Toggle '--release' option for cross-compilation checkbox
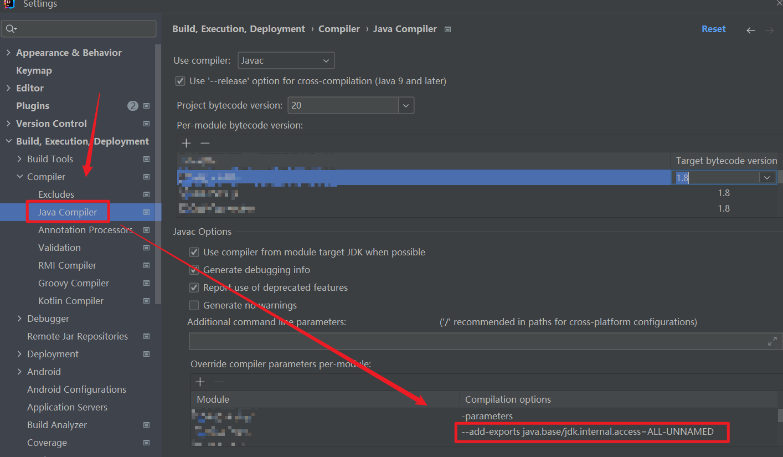 click(x=180, y=81)
